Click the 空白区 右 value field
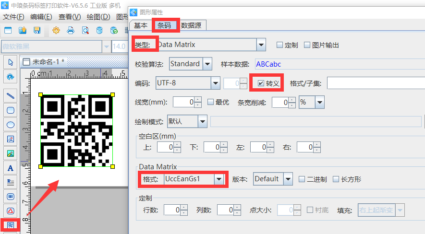This screenshot has width=425, height=234. point(305,147)
